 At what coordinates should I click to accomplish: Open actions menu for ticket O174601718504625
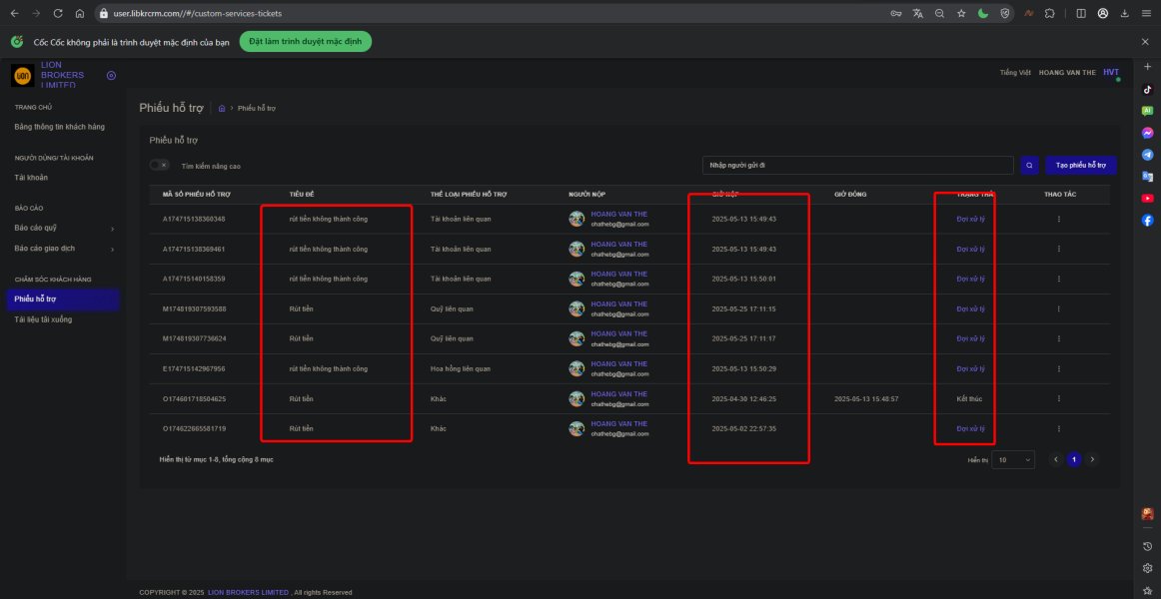1059,398
